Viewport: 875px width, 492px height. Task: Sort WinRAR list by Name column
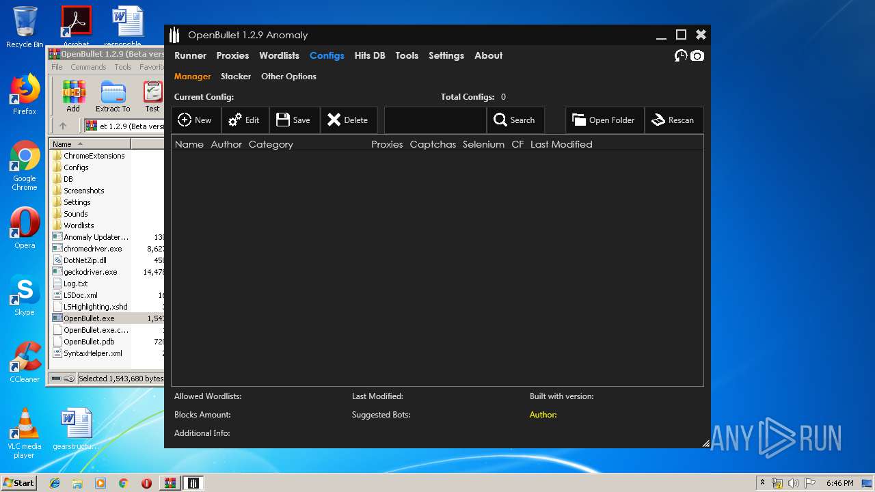click(90, 144)
